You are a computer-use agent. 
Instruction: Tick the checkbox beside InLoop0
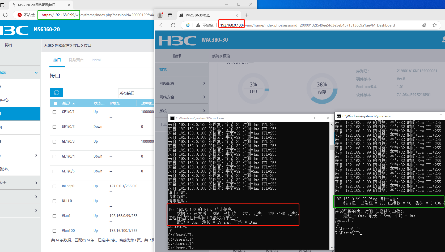(x=54, y=186)
